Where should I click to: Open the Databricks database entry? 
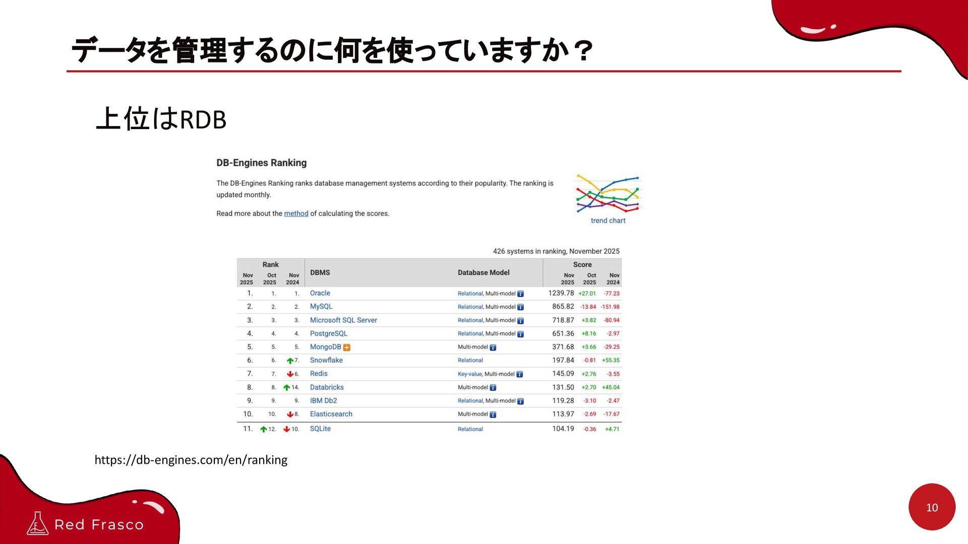click(x=327, y=387)
